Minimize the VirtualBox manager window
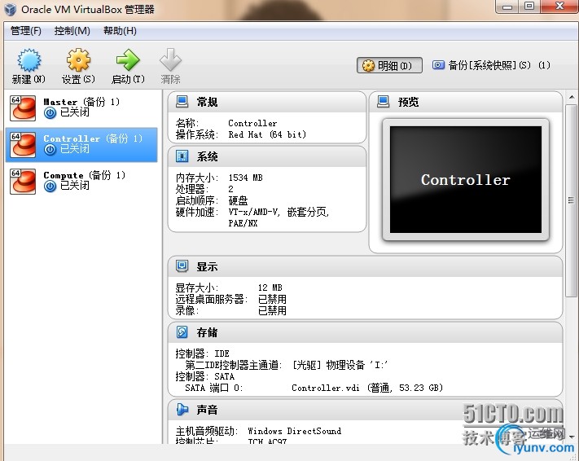This screenshot has width=579, height=461. point(507,6)
